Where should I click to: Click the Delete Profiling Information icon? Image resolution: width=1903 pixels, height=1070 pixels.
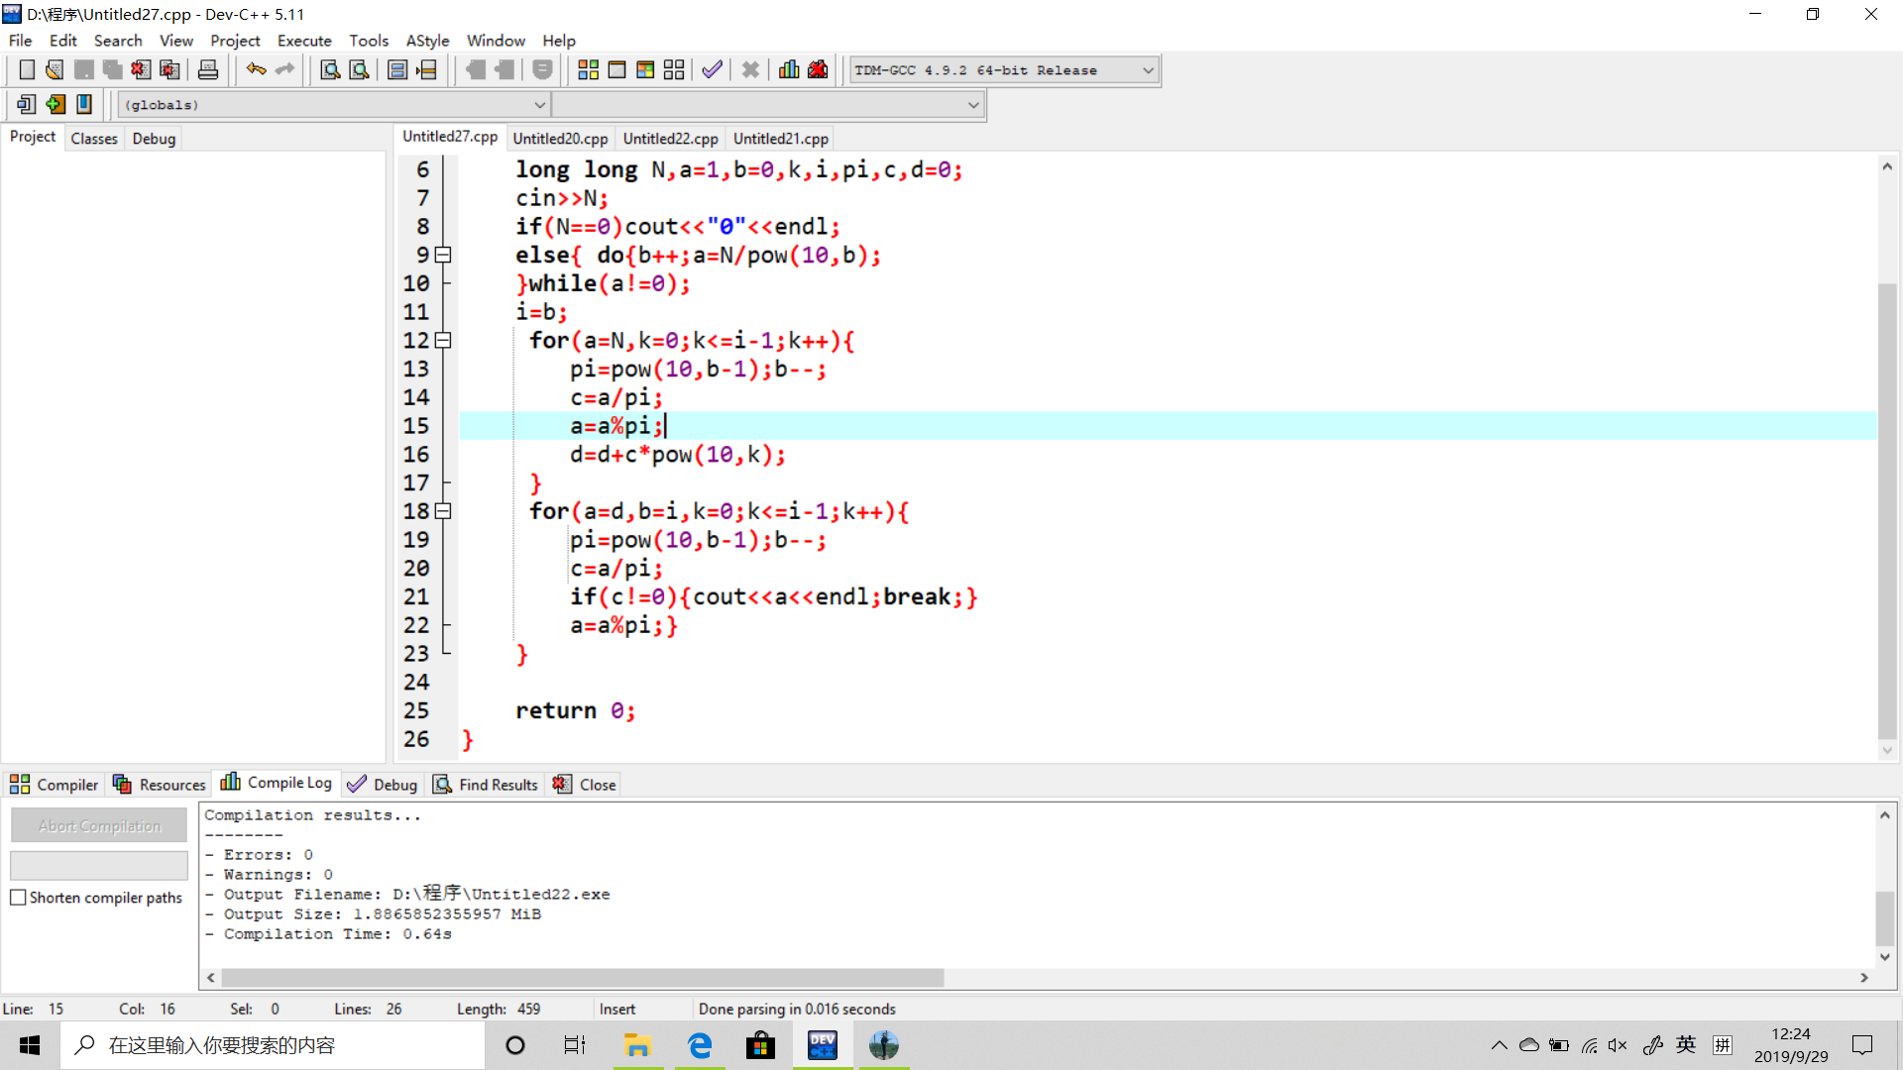point(818,70)
